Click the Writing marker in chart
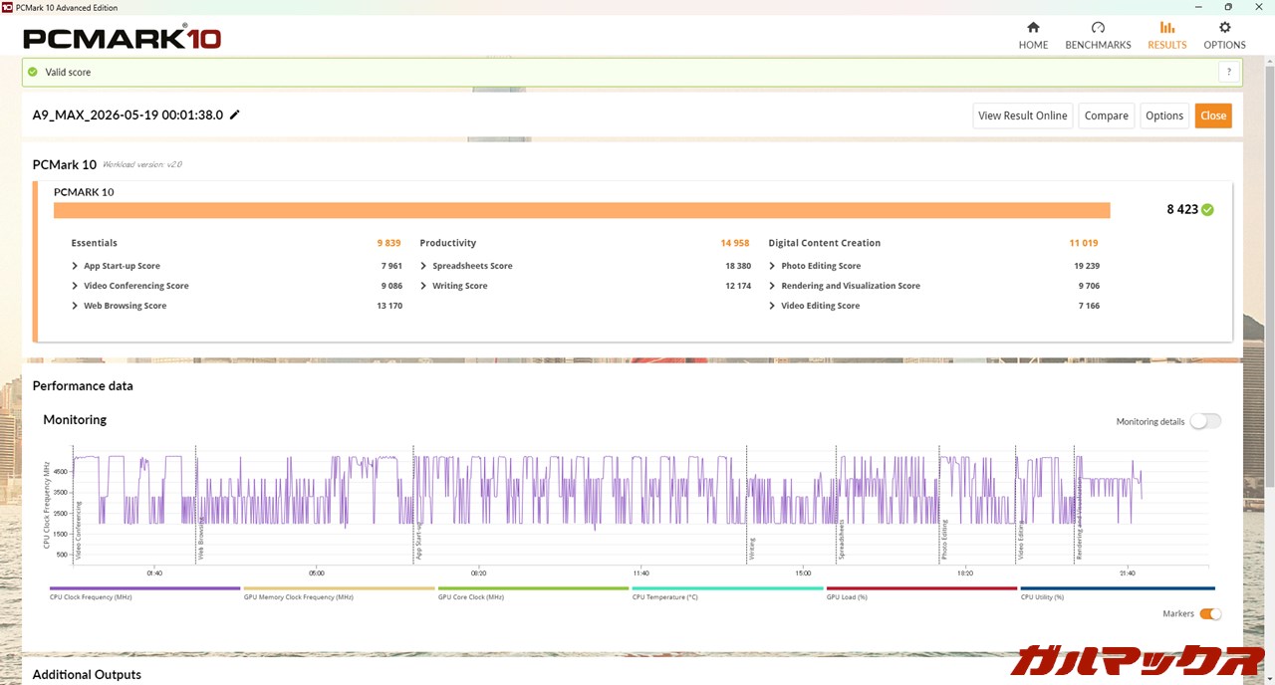 pyautogui.click(x=752, y=550)
